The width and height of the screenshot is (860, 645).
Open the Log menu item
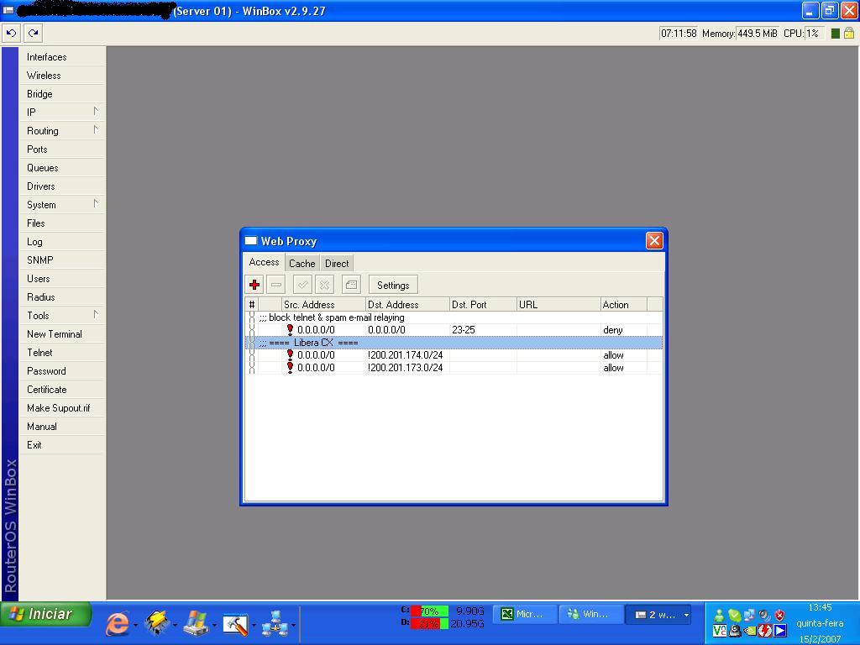62,242
